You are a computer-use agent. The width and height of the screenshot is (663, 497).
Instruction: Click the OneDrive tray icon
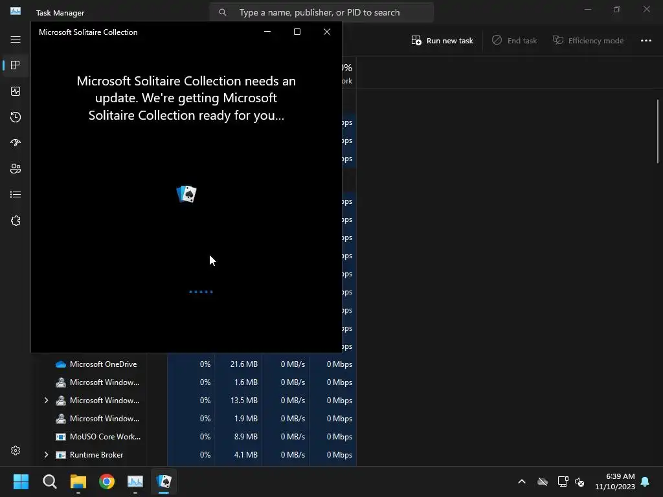(x=543, y=481)
